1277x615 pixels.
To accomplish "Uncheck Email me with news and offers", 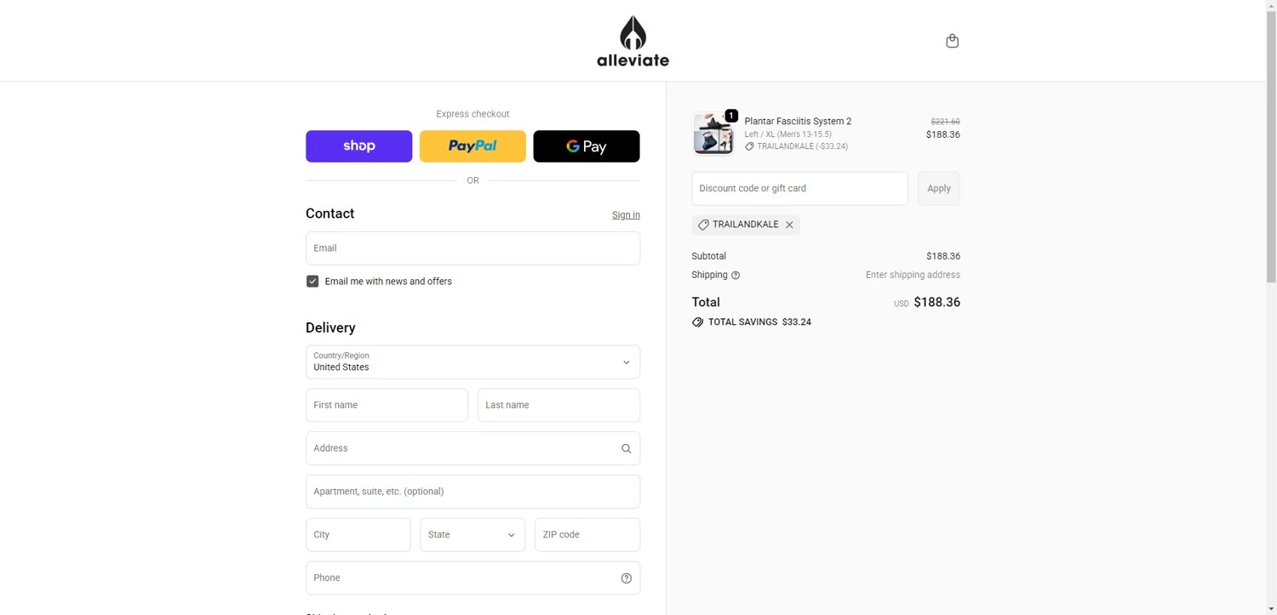I will pos(312,282).
